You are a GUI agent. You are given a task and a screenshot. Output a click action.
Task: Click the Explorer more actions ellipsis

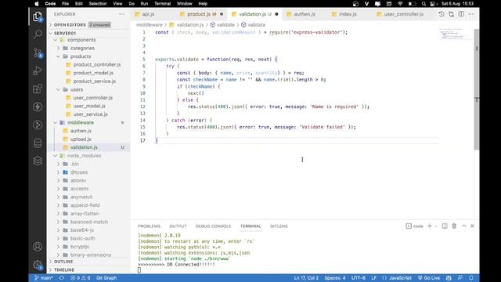tap(122, 14)
